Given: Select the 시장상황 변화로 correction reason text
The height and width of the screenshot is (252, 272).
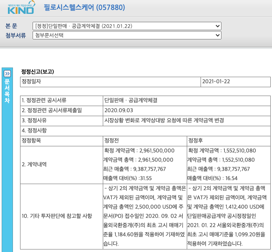Looking at the screenshot, I should tap(164, 120).
